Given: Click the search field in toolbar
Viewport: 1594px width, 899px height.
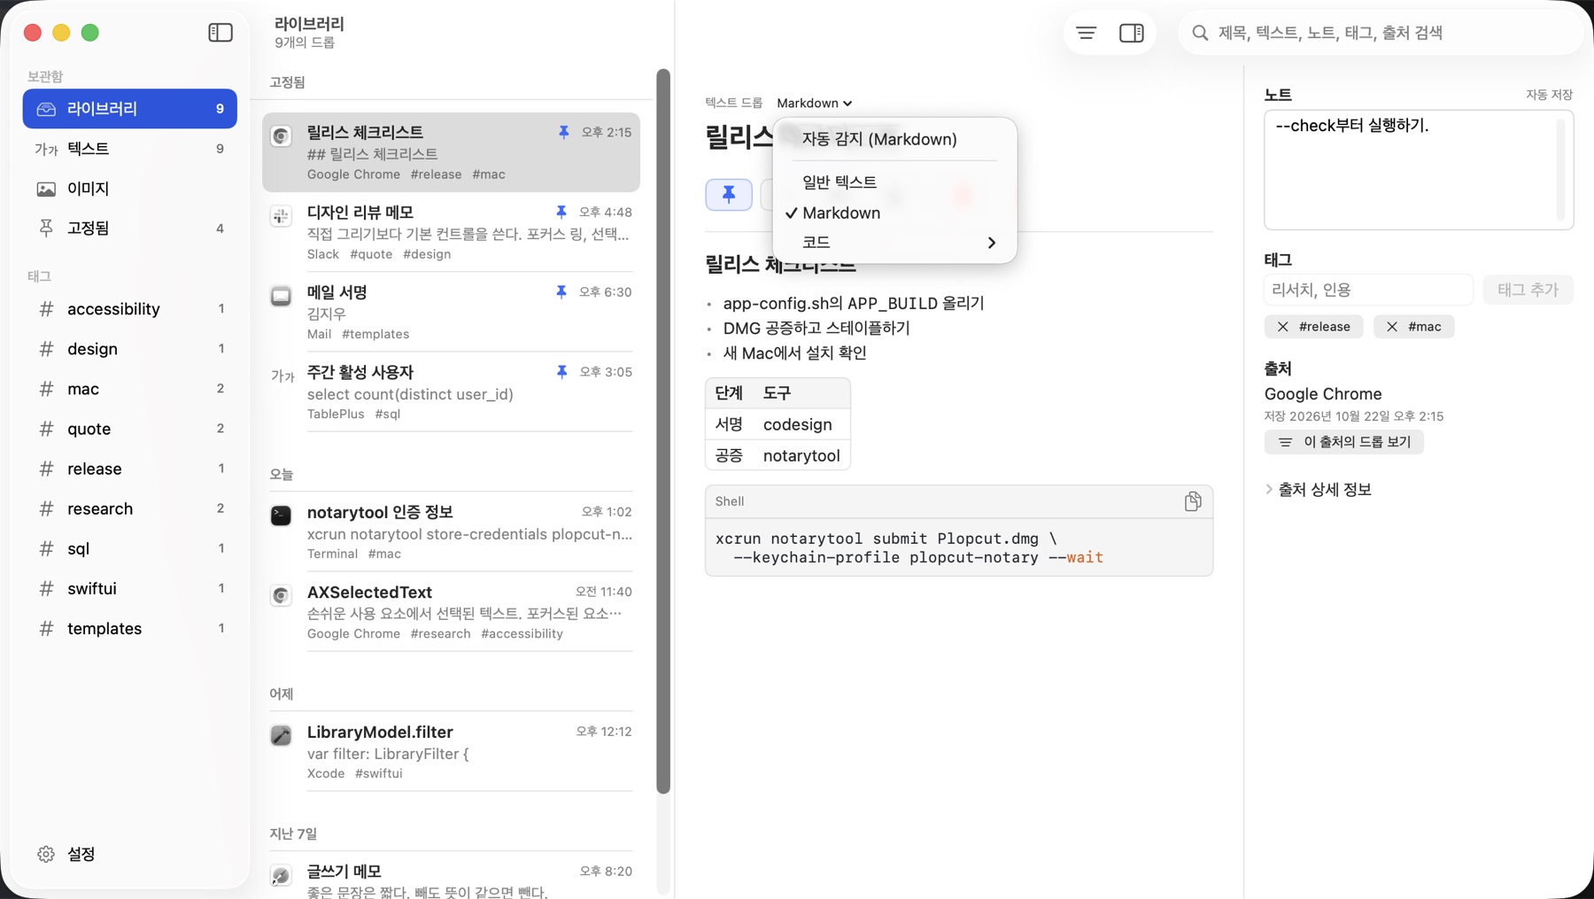Looking at the screenshot, I should [1380, 33].
